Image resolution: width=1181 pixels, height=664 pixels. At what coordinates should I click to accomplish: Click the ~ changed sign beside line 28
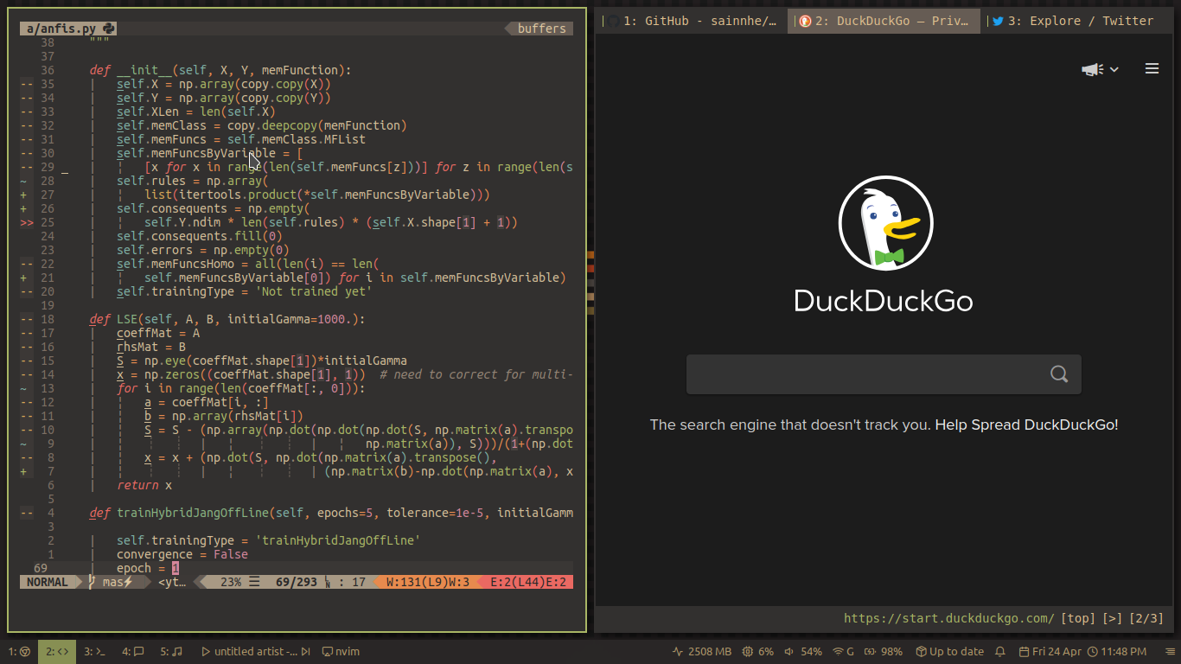(x=23, y=181)
